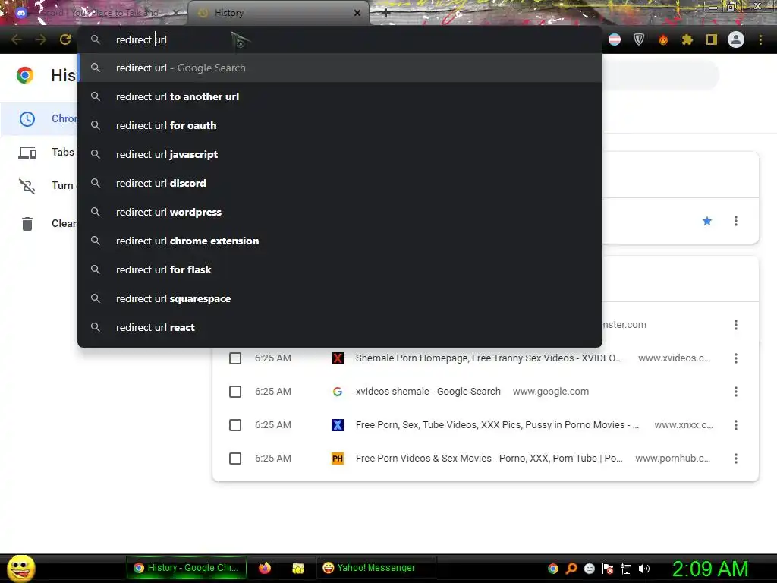
Task: Choose suggestion redirect url react
Action: [x=340, y=327]
